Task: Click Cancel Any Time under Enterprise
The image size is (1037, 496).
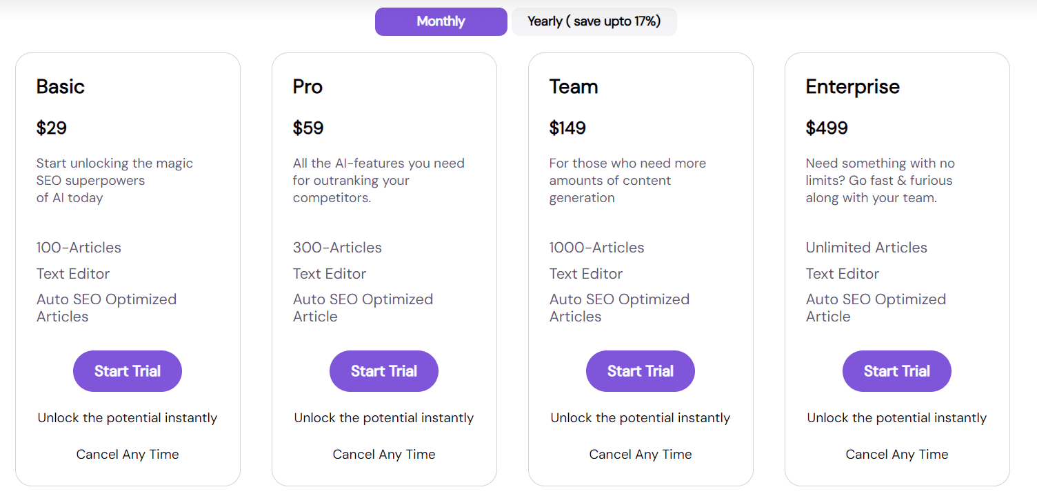Action: coord(897,455)
